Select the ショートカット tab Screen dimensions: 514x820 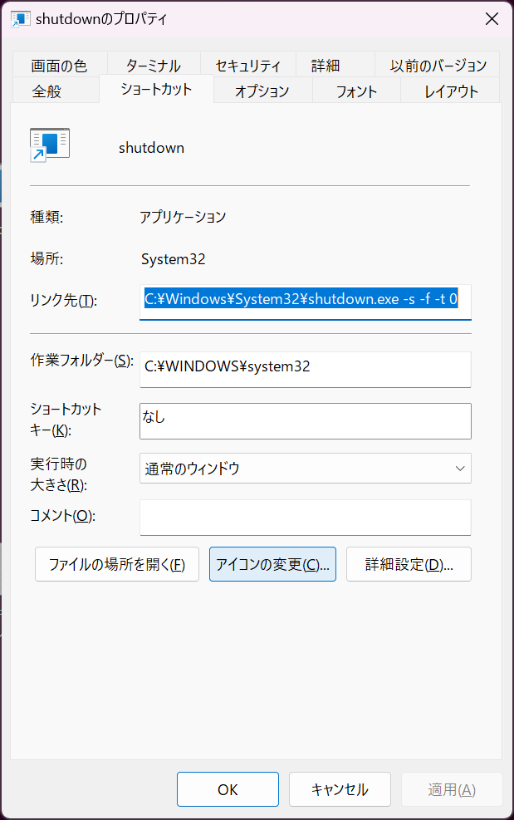pos(156,89)
